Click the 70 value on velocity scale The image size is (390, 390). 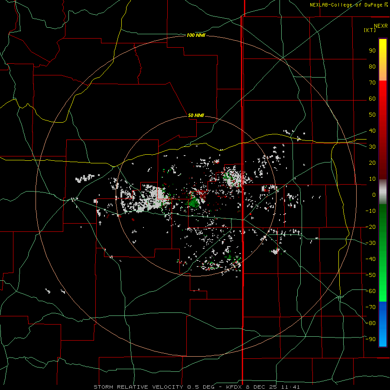pyautogui.click(x=372, y=83)
